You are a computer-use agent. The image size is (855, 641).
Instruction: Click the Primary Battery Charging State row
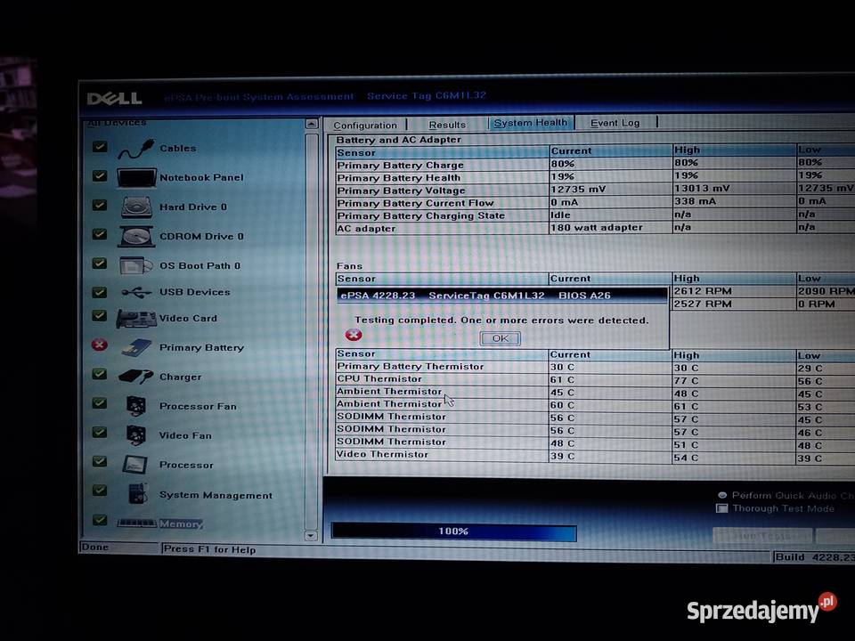pyautogui.click(x=594, y=215)
